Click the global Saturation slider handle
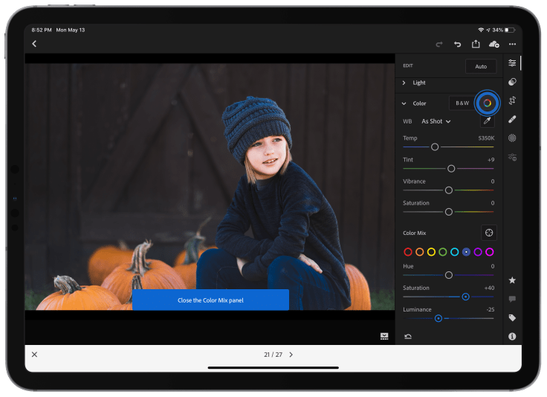The width and height of the screenshot is (547, 397). pyautogui.click(x=449, y=212)
